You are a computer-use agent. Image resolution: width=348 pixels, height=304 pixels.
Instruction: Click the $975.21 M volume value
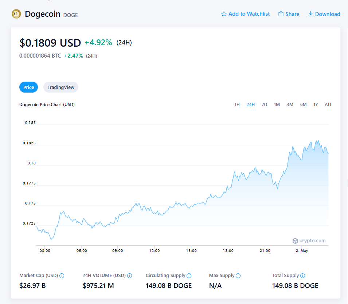coord(98,285)
